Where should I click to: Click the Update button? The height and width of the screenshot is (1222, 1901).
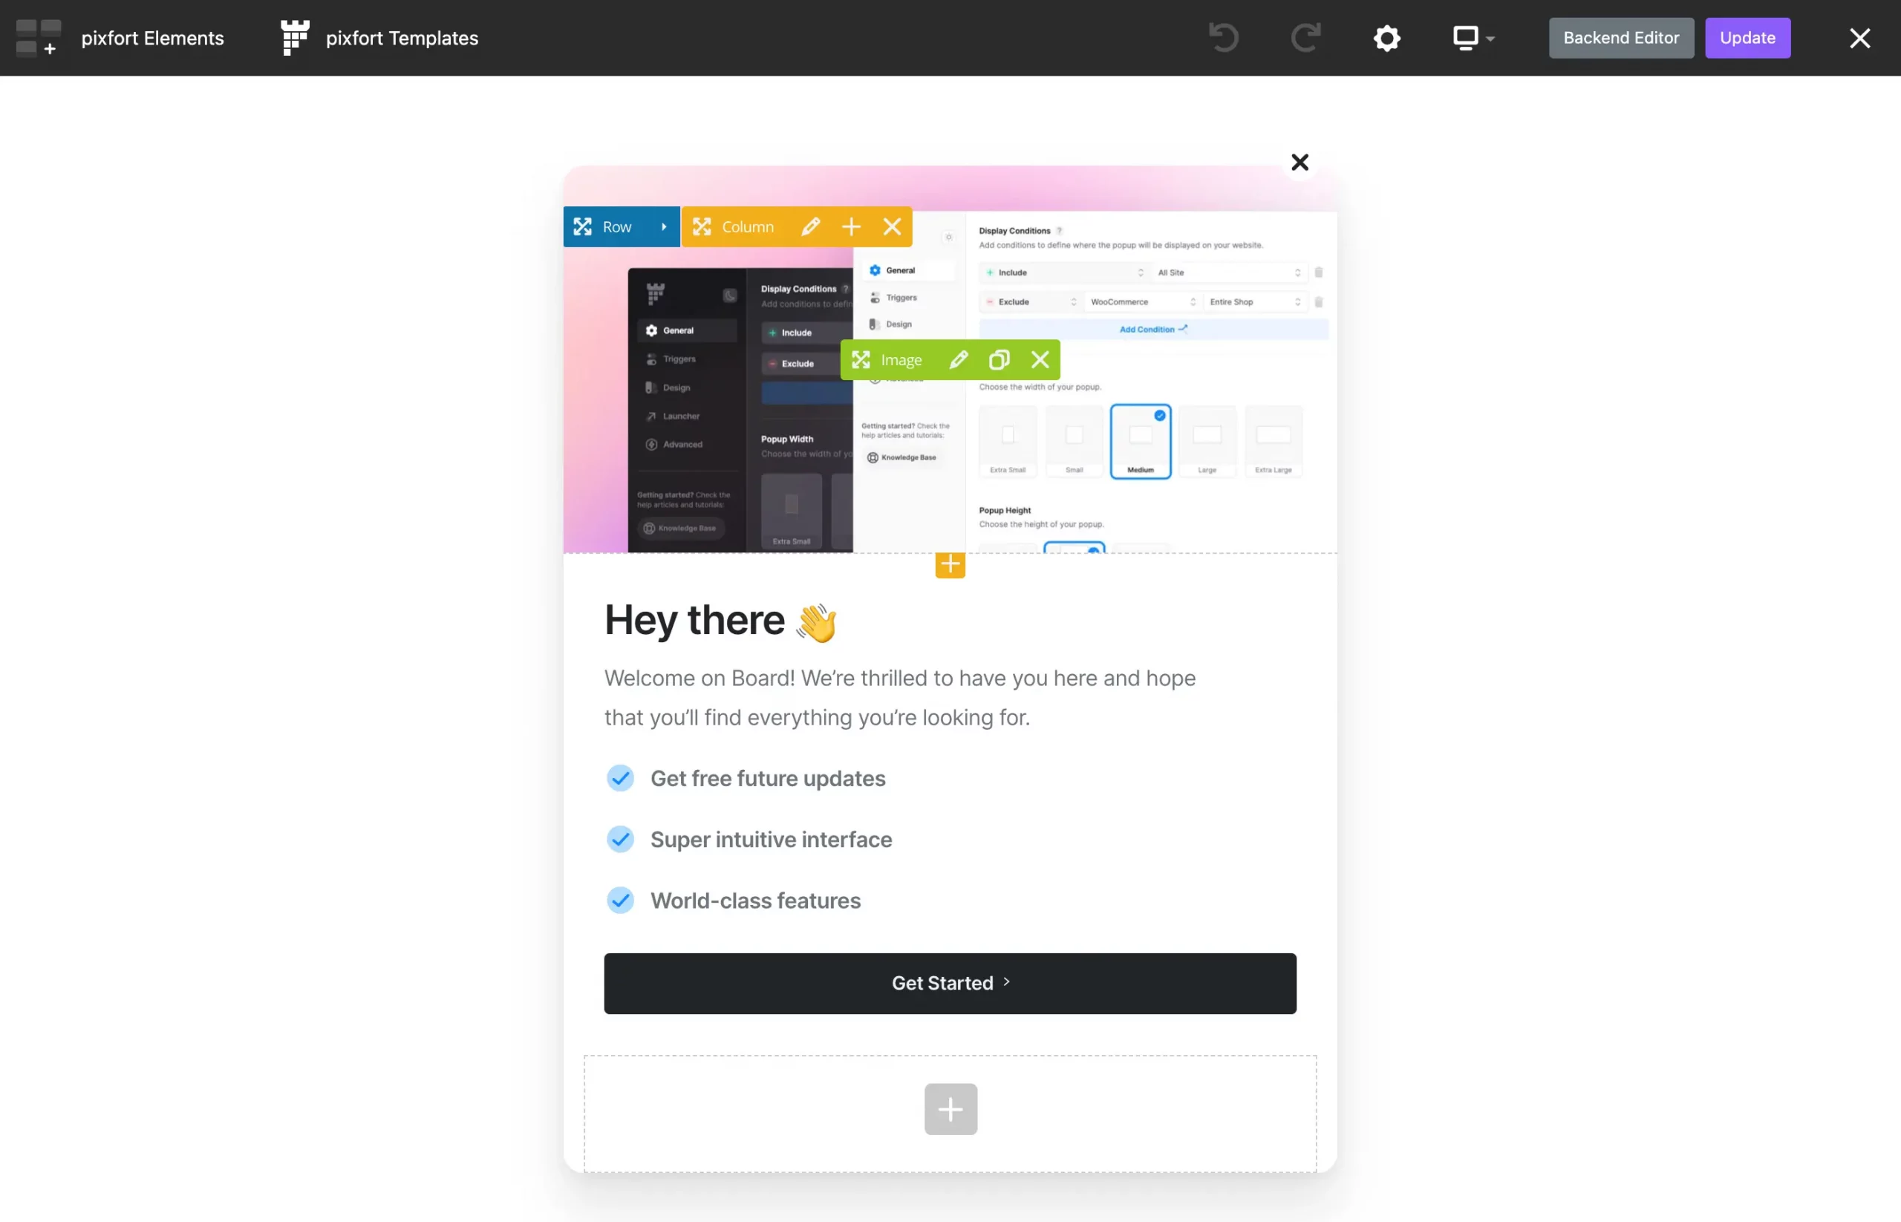(1747, 38)
